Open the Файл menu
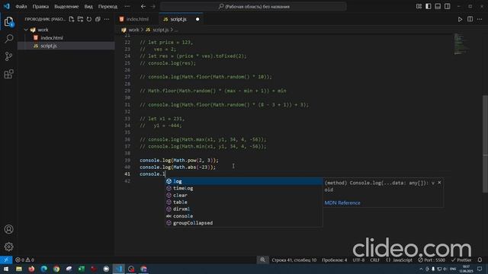 (21, 6)
